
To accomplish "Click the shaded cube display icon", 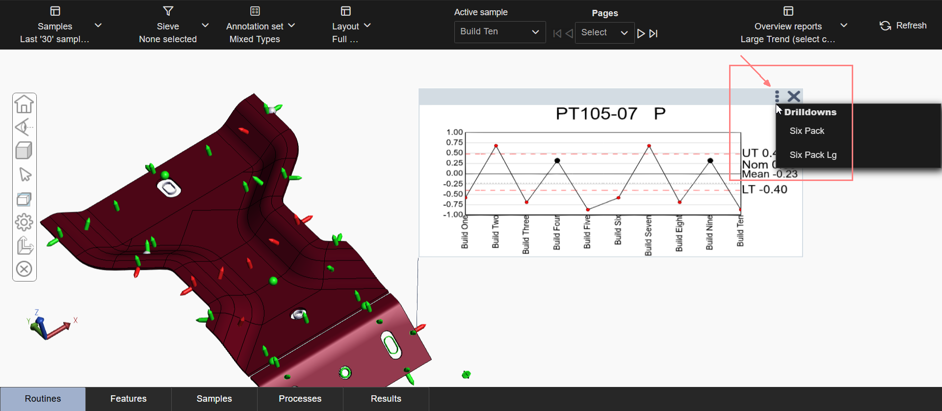I will 24,151.
